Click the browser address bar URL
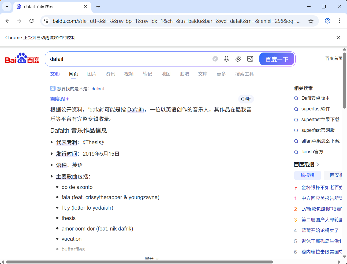The height and width of the screenshot is (264, 347). pos(177,21)
